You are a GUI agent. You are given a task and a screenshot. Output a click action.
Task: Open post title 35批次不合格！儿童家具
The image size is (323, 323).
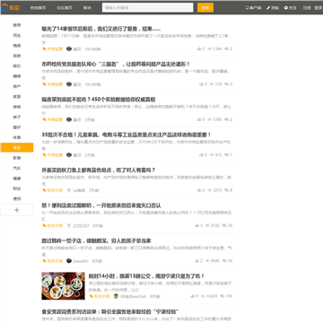tap(127, 135)
